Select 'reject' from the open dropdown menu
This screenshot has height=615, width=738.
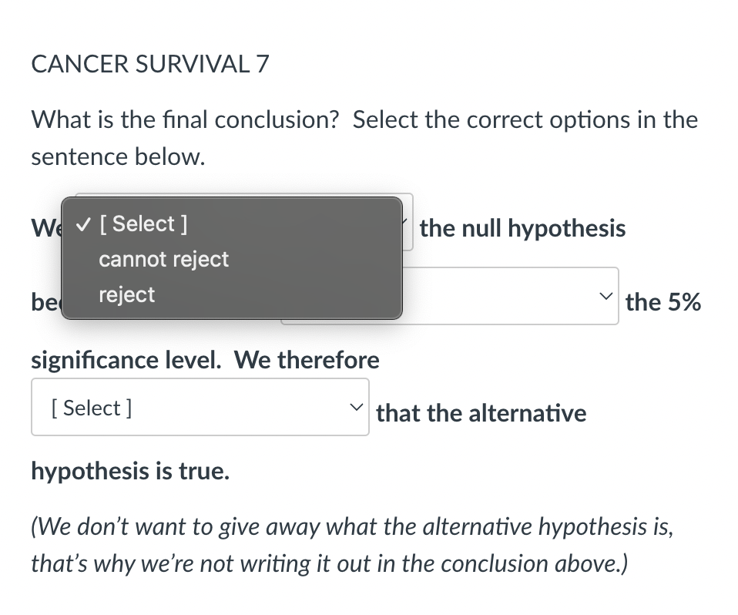click(126, 294)
